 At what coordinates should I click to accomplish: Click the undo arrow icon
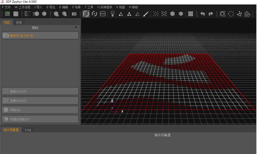pos(203,14)
